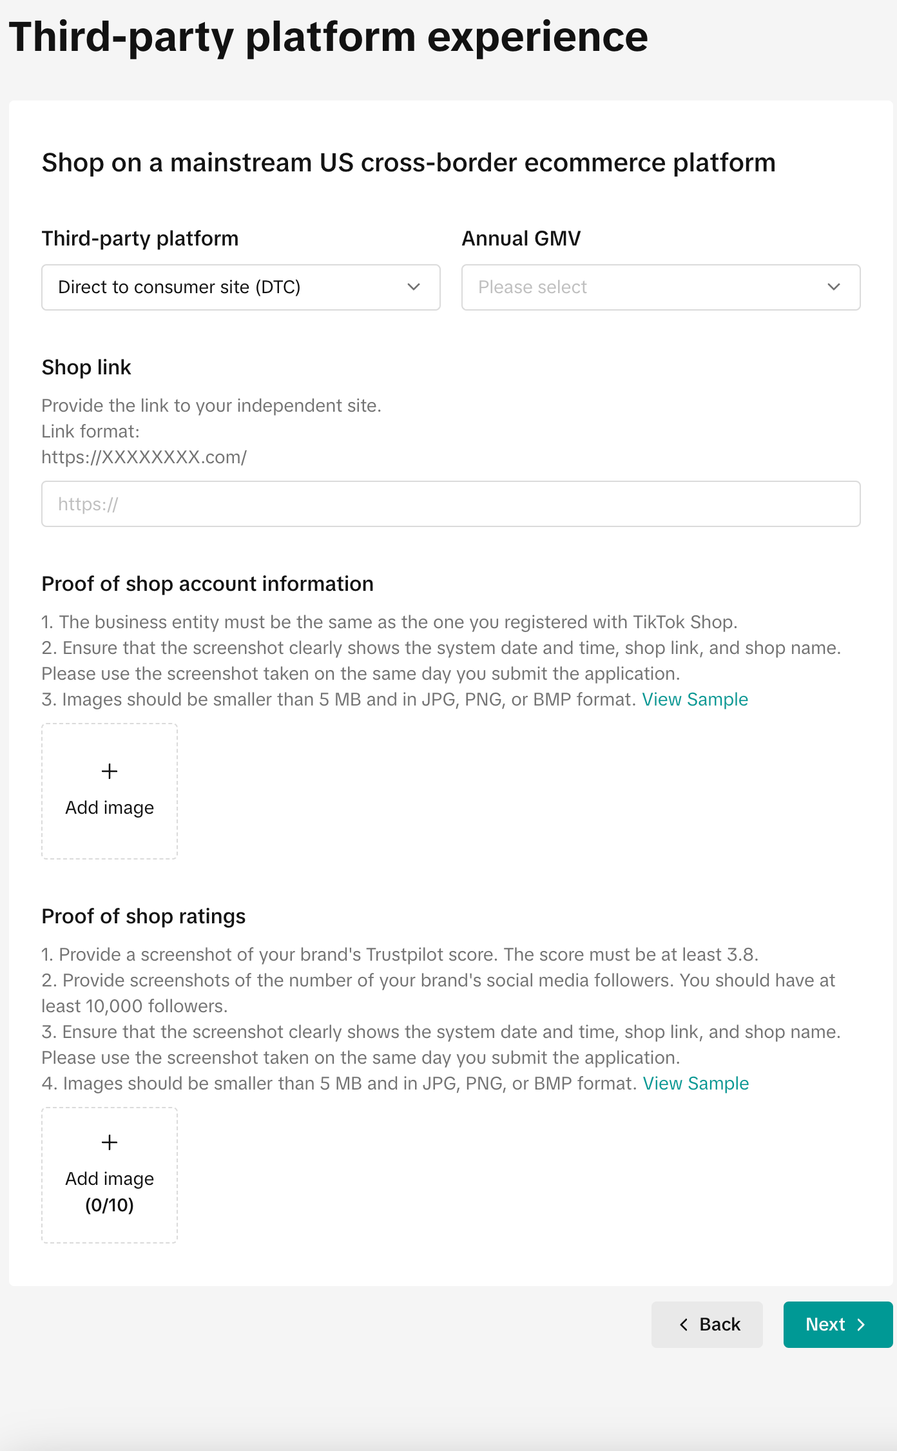Open View Sample link for shop ratings proof
Screen dimensions: 897x1451
tap(695, 1084)
